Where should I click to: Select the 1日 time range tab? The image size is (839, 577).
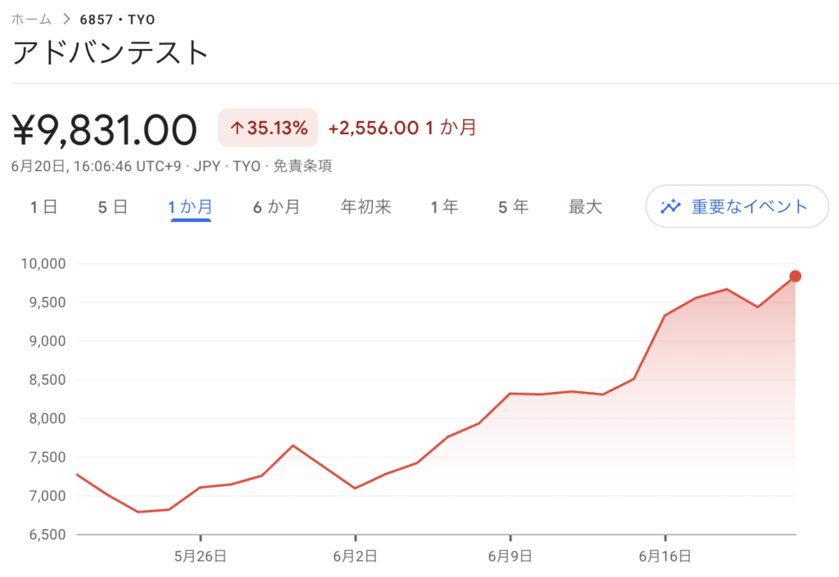[43, 207]
